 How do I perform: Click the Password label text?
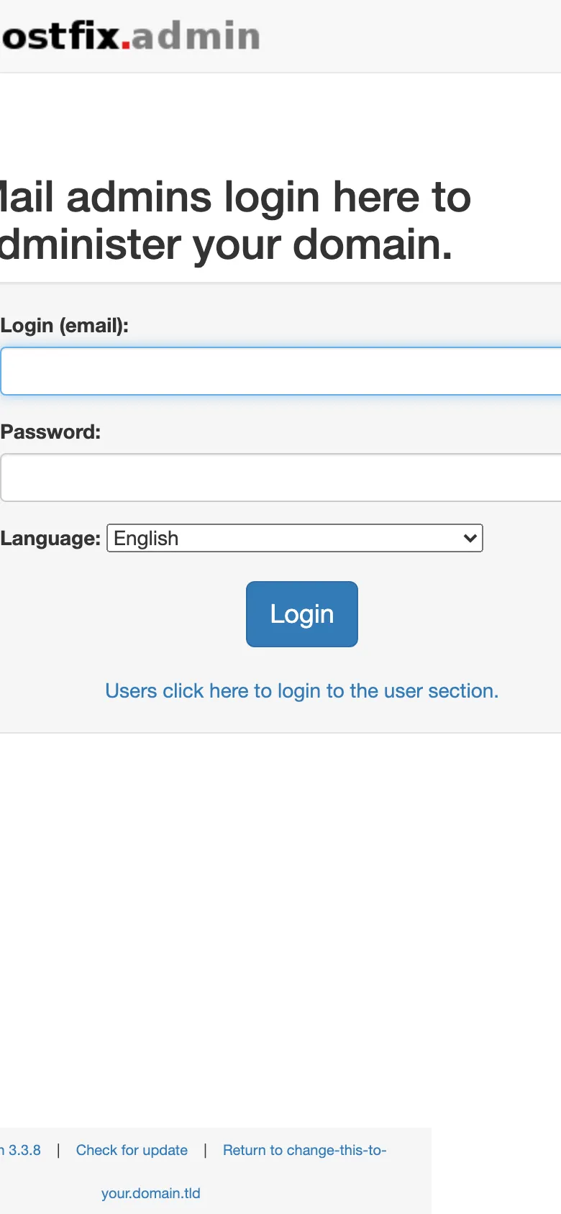pyautogui.click(x=50, y=432)
